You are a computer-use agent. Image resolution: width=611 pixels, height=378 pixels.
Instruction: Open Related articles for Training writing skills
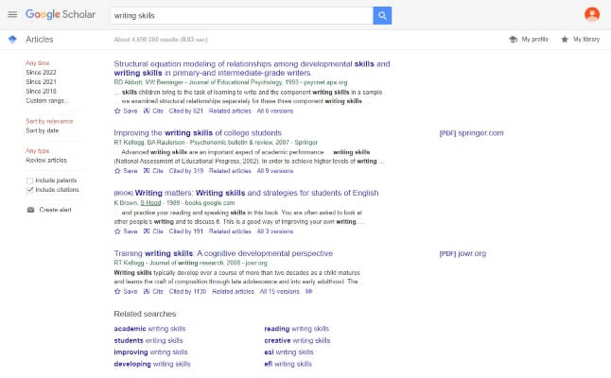233,292
